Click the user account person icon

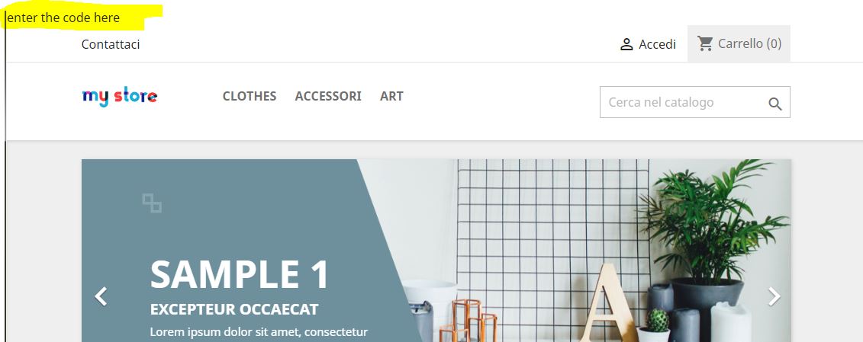[x=626, y=44]
